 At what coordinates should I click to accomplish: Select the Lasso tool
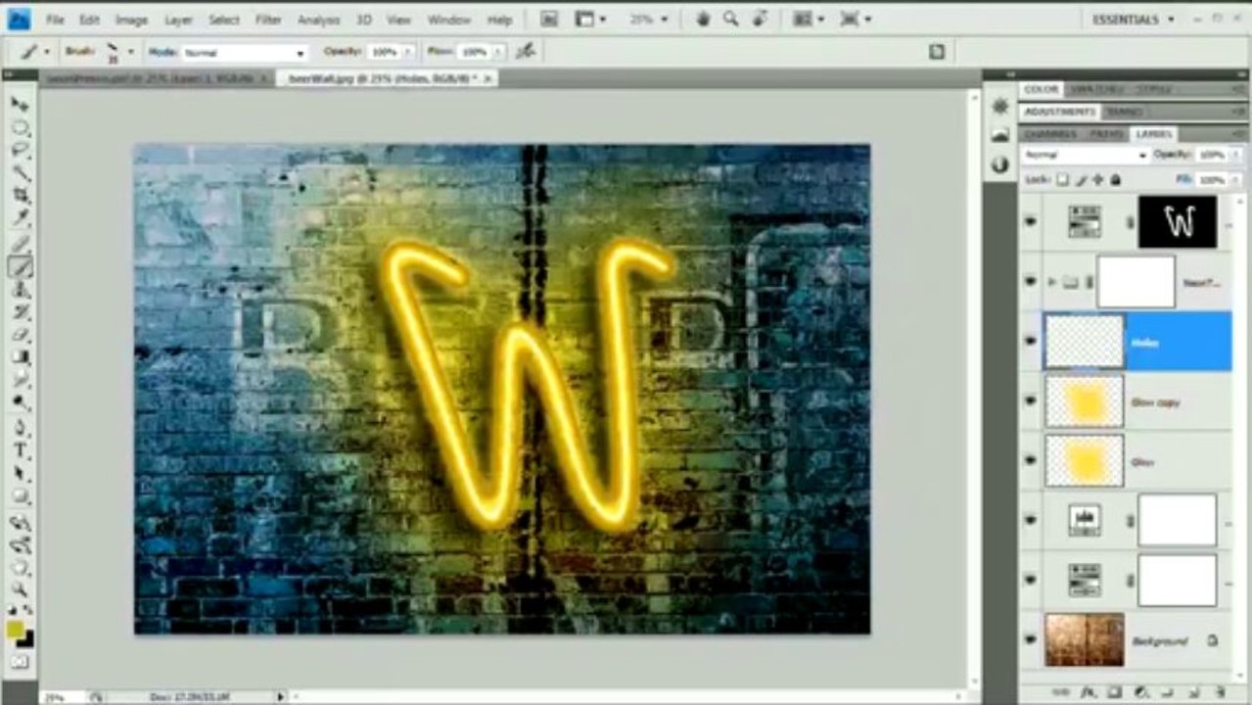click(x=20, y=151)
